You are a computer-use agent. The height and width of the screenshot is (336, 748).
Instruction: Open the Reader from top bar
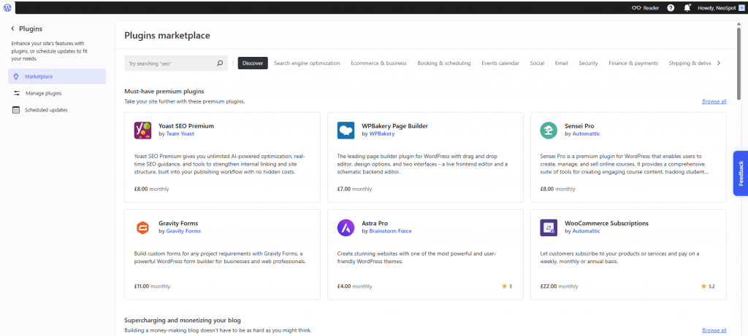(x=646, y=7)
